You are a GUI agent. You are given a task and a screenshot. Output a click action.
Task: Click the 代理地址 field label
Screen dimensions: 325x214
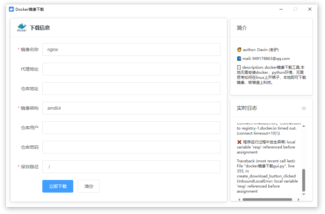point(30,69)
